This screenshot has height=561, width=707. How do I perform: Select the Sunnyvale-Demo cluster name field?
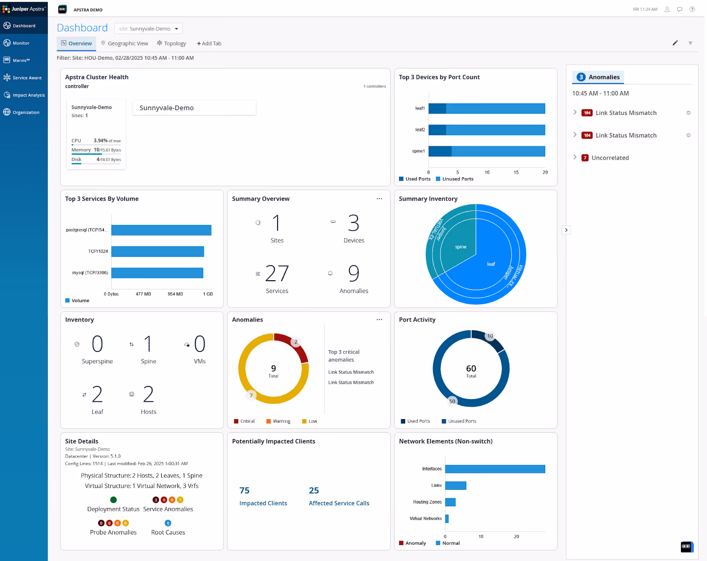click(x=194, y=108)
